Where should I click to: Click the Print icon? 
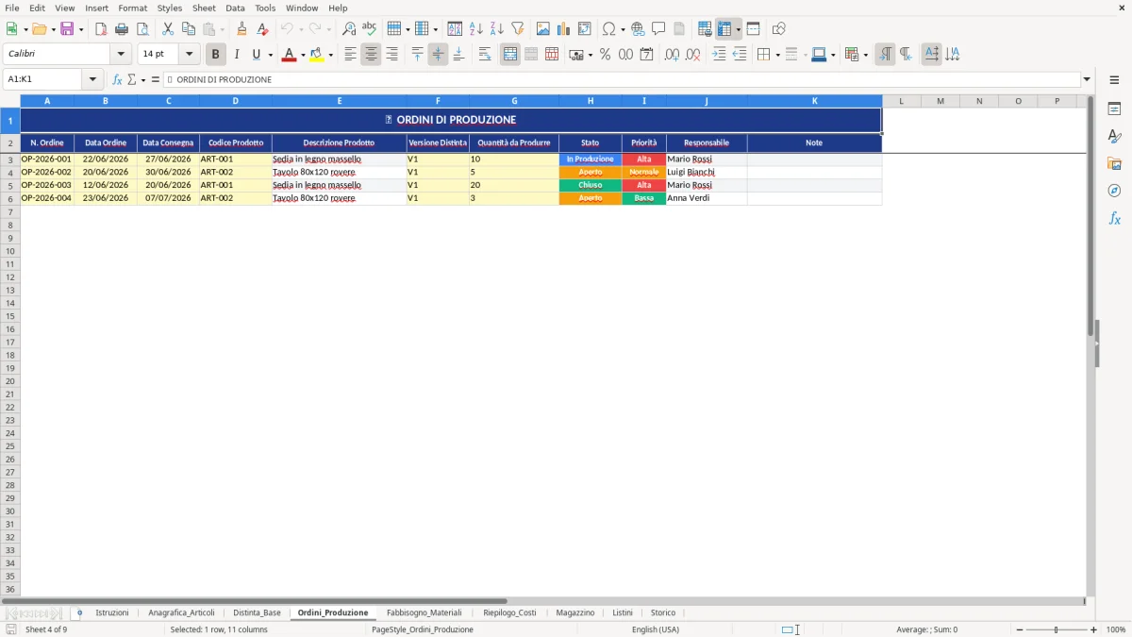pyautogui.click(x=122, y=28)
